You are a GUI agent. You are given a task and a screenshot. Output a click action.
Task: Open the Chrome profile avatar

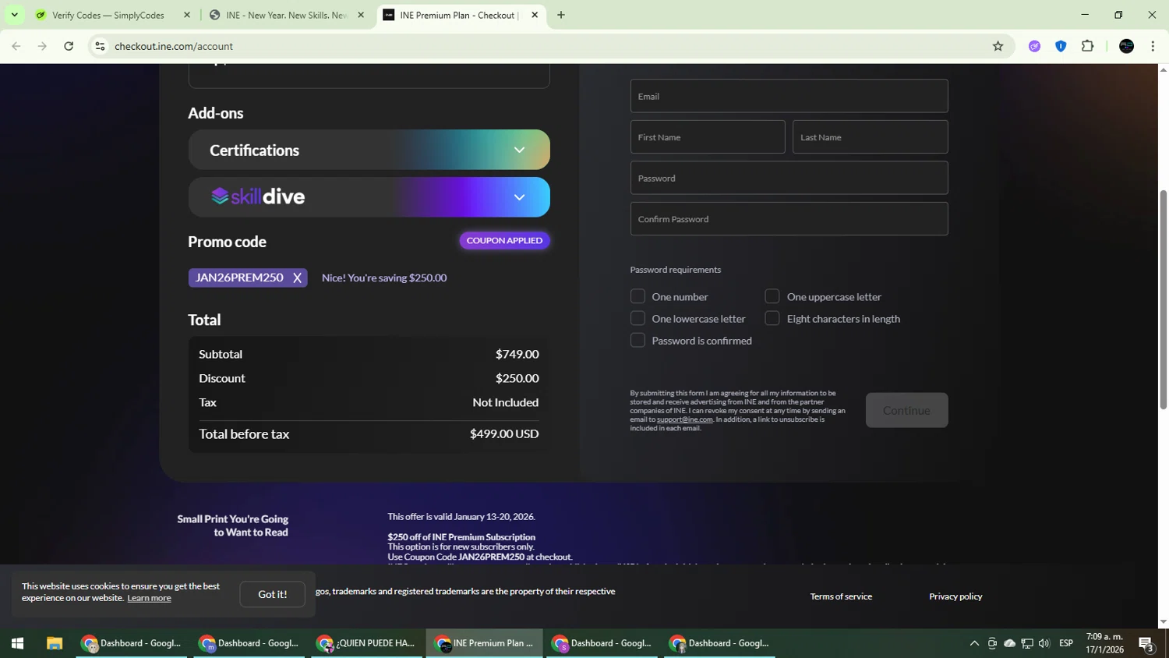(x=1126, y=46)
